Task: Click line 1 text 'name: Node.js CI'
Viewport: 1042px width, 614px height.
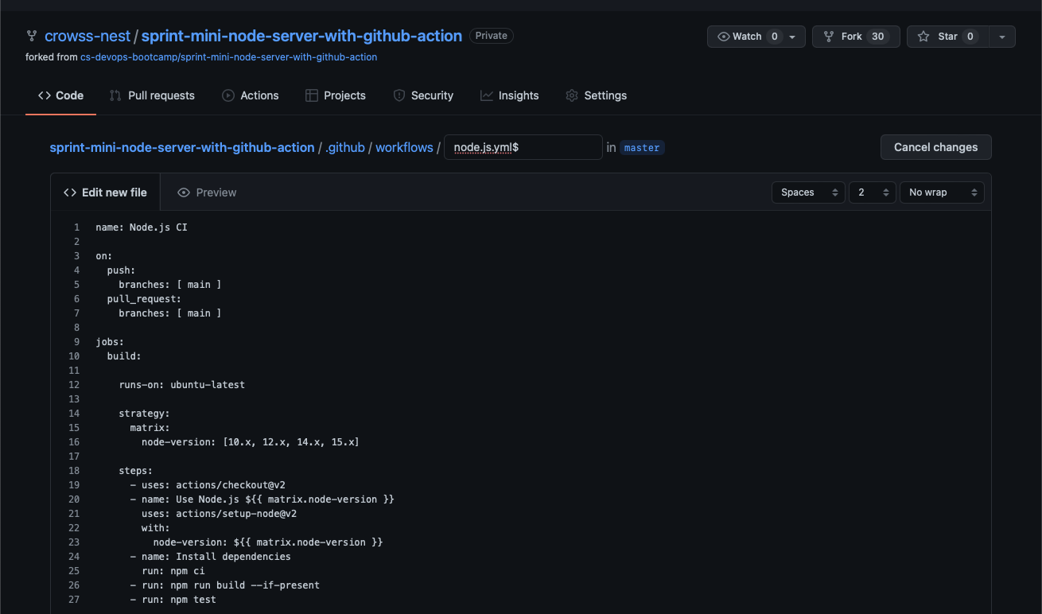Action: pyautogui.click(x=142, y=227)
